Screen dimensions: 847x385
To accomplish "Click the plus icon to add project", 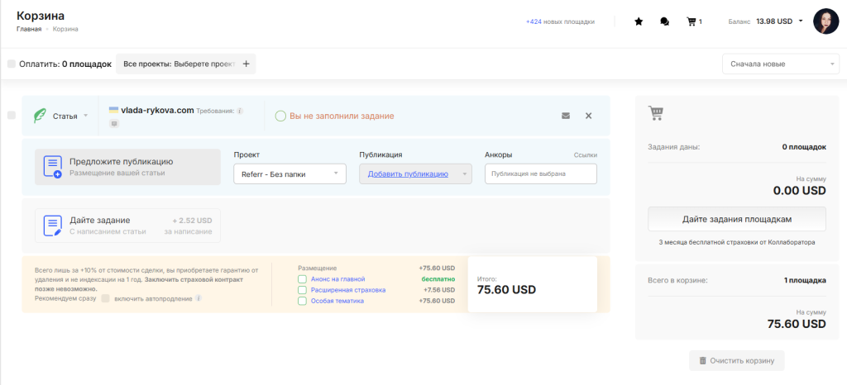I will tap(246, 64).
